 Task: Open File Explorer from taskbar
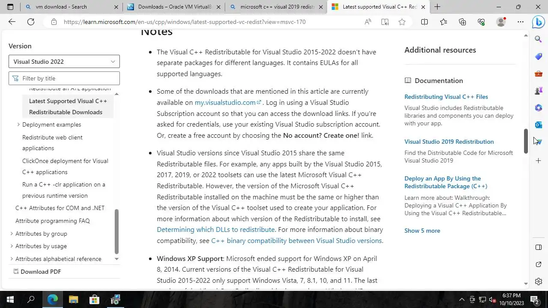[73, 299]
